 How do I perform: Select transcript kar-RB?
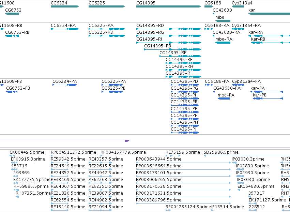click(258, 39)
